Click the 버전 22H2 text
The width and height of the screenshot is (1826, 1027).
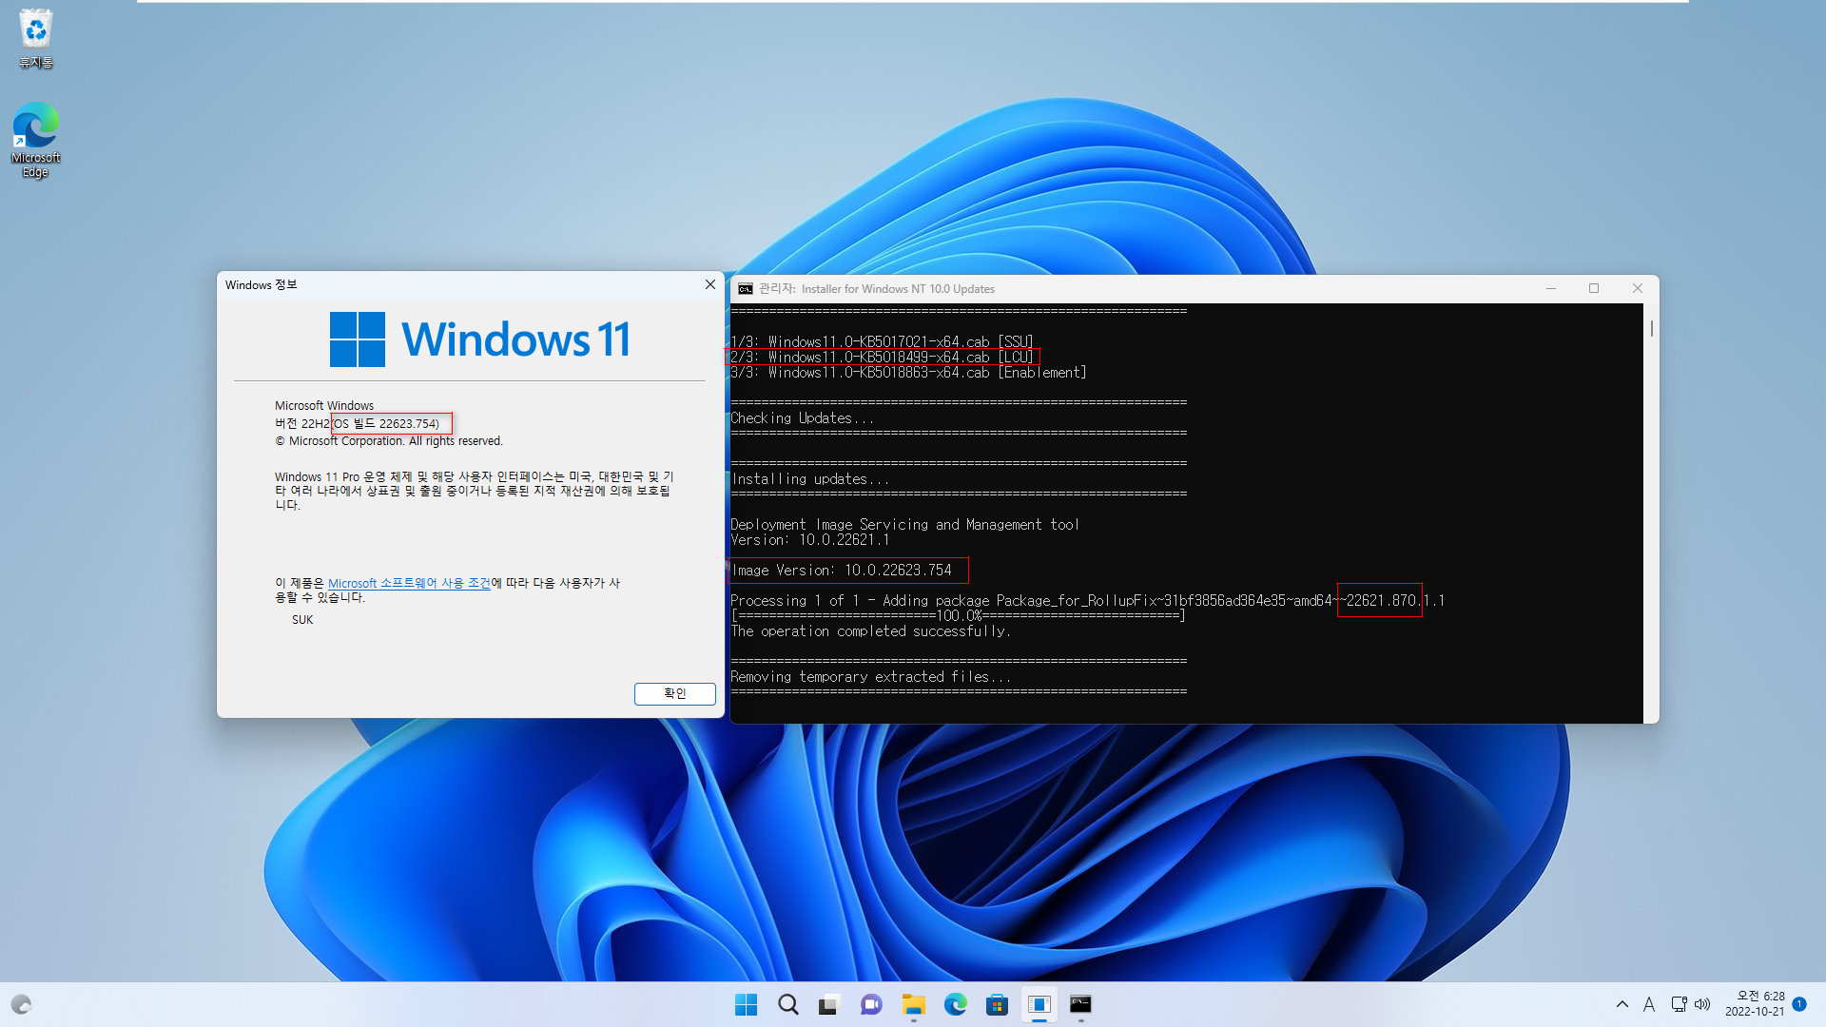click(301, 423)
